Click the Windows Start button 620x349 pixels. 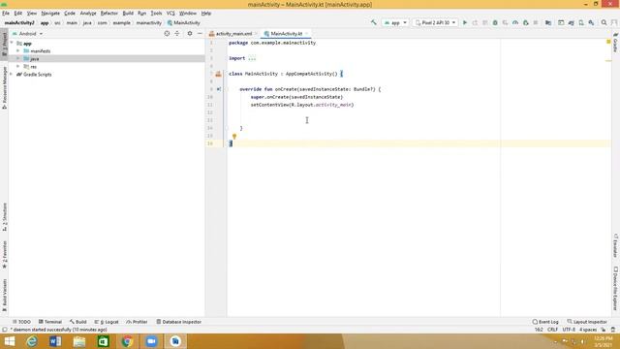[x=9, y=341]
